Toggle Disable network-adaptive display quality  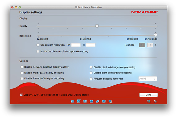coord(22,67)
